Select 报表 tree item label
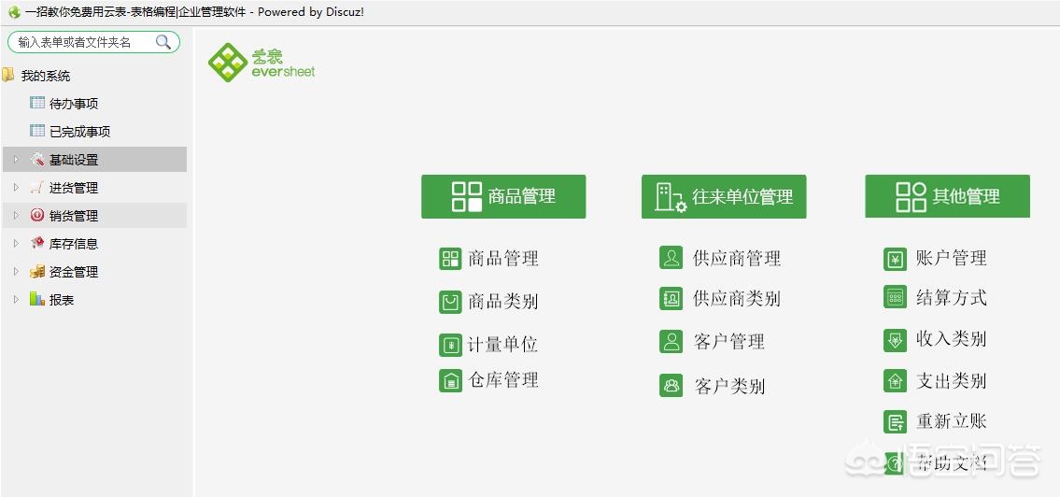The image size is (1060, 497). [x=62, y=300]
